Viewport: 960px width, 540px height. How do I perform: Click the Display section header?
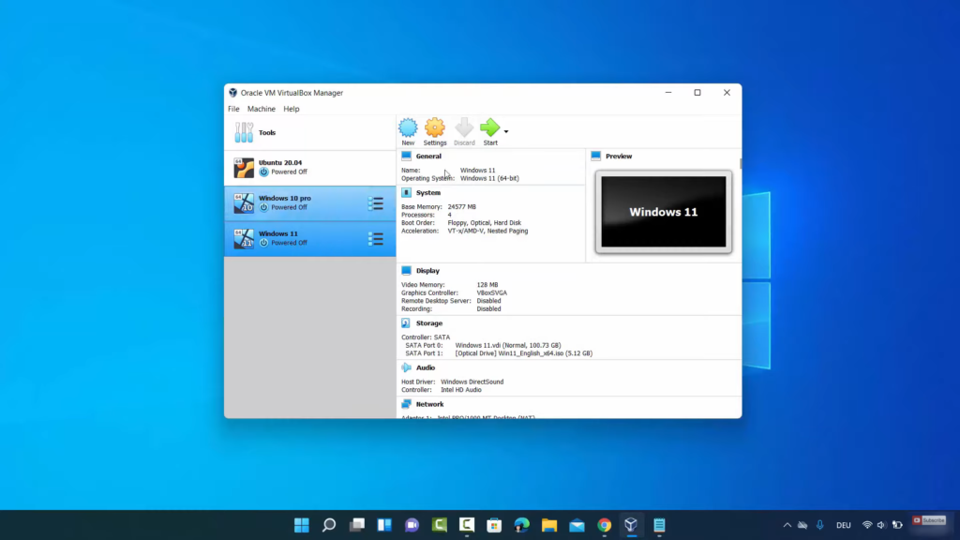coord(427,271)
